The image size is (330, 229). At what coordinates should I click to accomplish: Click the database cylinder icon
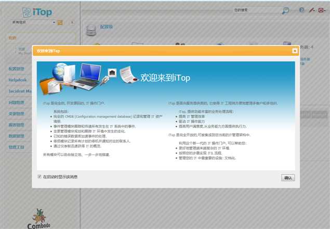point(91,30)
